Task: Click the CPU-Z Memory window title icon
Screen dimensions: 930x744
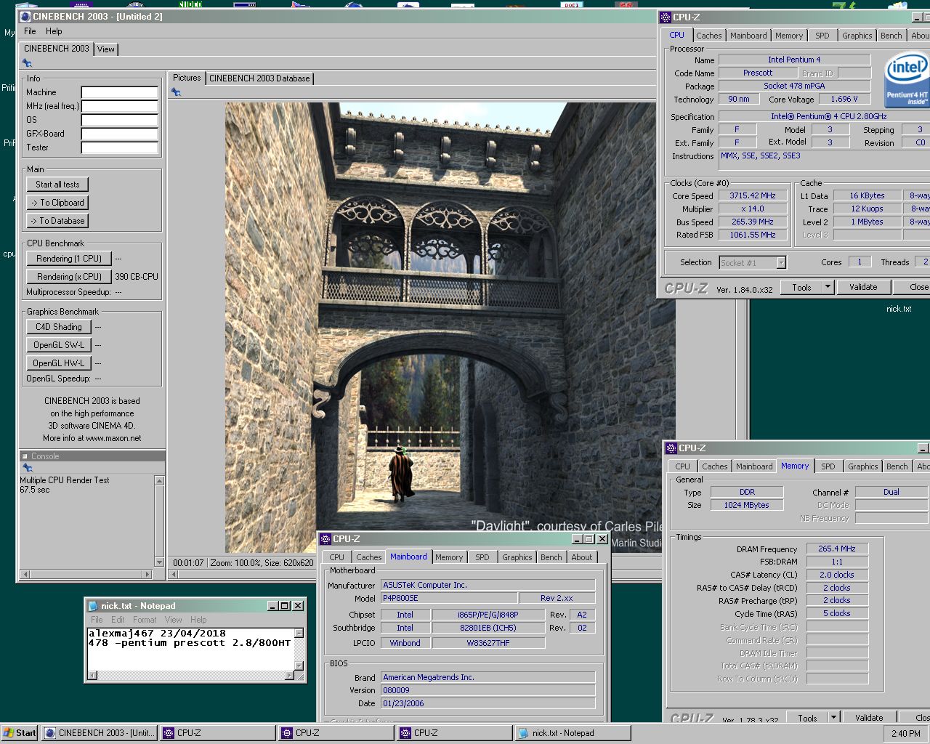Action: [x=671, y=448]
